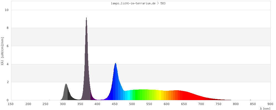
Task: Click the 150 tick label on x-axis
Action: tap(11, 104)
